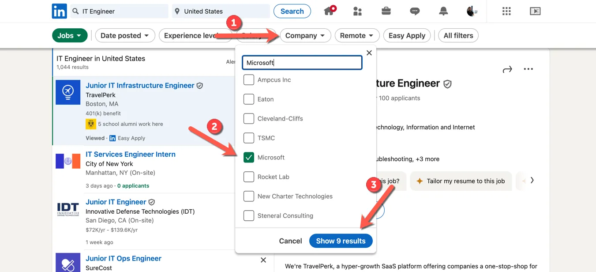The height and width of the screenshot is (272, 596).
Task: Open the Learning video icon
Action: pos(535,11)
